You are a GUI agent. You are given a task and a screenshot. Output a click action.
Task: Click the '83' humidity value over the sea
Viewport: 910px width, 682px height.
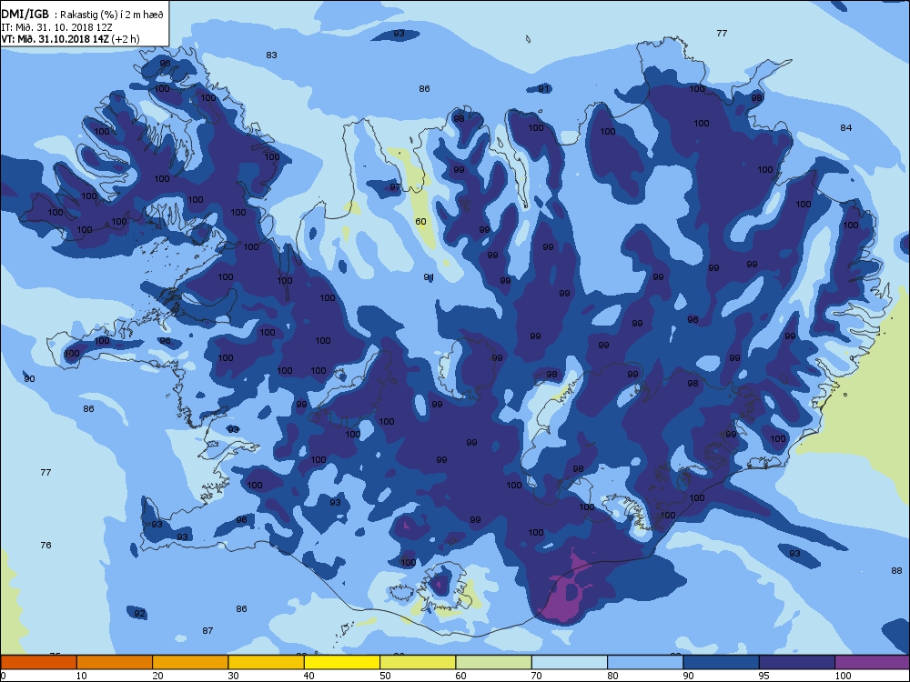coord(271,55)
